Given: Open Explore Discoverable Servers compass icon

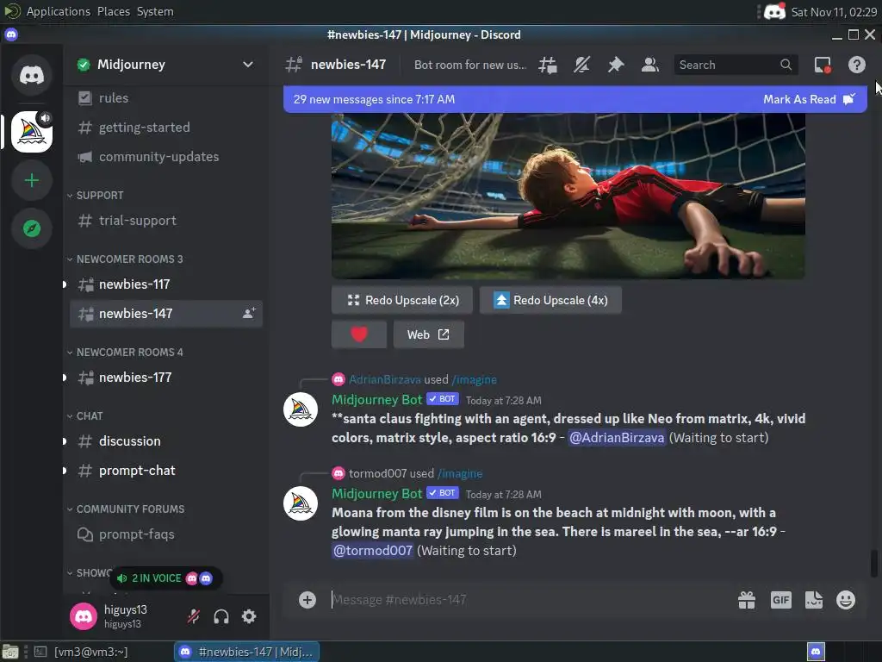Looking at the screenshot, I should point(32,228).
